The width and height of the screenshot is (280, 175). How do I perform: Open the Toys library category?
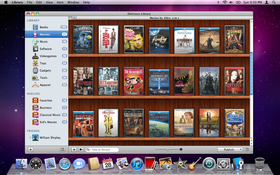(43, 63)
